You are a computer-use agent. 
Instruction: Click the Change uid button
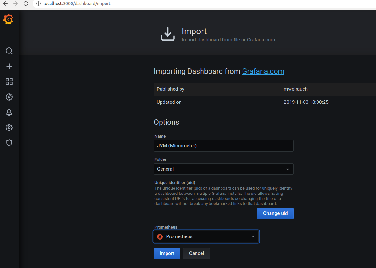pos(275,213)
